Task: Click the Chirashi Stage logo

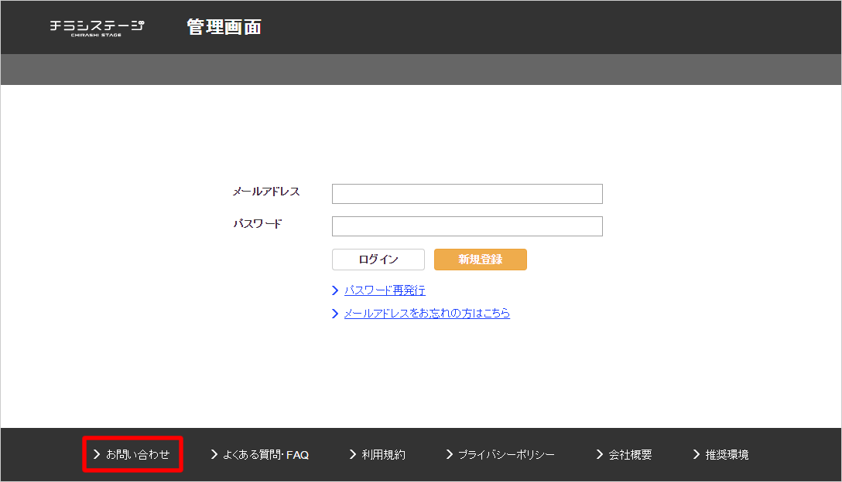Action: [97, 27]
